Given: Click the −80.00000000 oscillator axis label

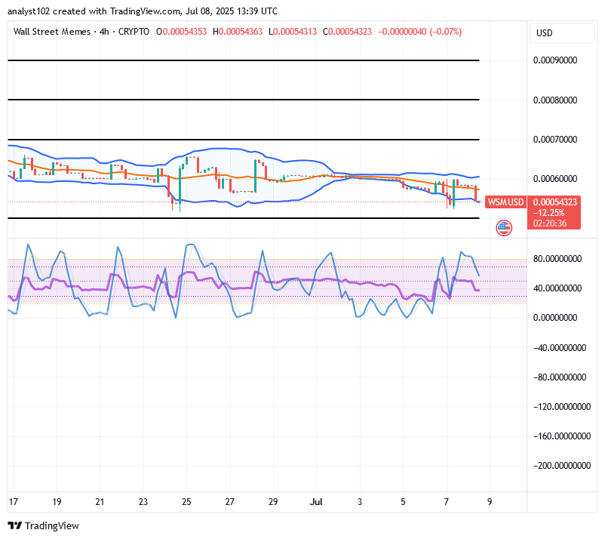Looking at the screenshot, I should click(560, 377).
